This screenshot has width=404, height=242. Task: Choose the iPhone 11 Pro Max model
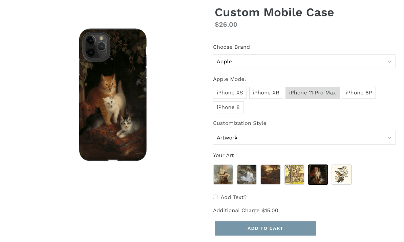[313, 93]
